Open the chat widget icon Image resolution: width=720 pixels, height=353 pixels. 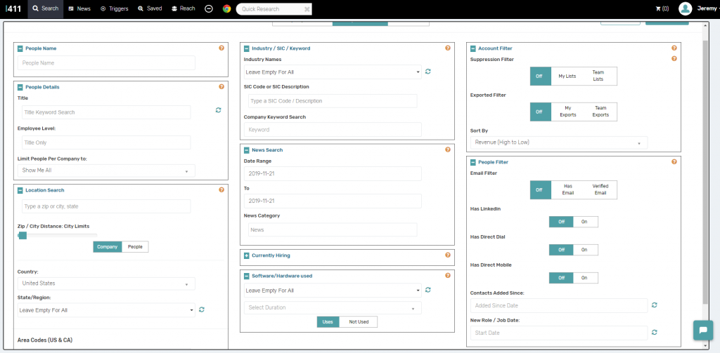click(702, 330)
